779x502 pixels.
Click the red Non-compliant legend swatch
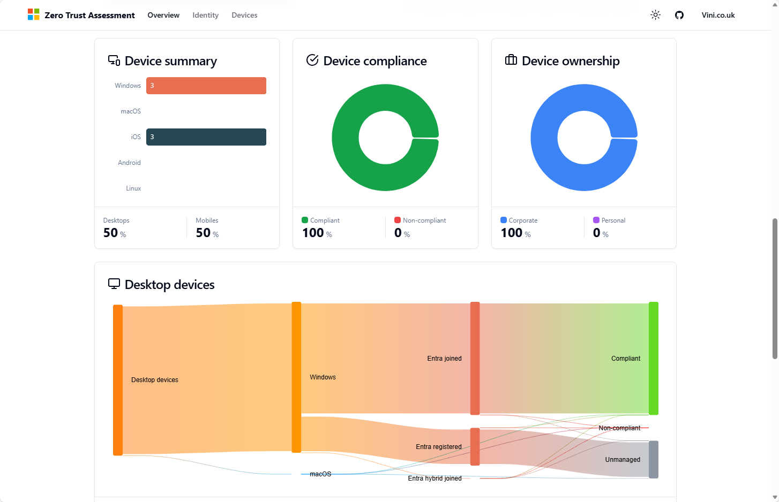point(398,220)
